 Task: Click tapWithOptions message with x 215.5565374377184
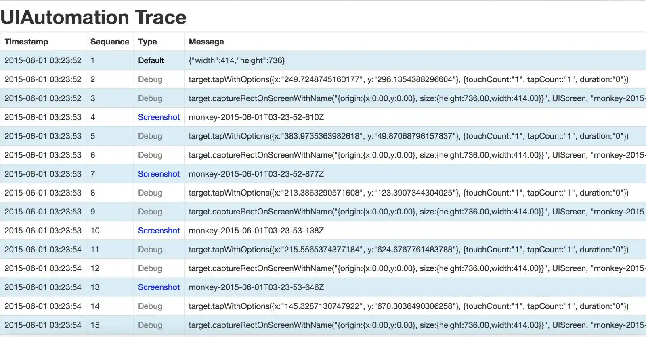pyautogui.click(x=409, y=250)
